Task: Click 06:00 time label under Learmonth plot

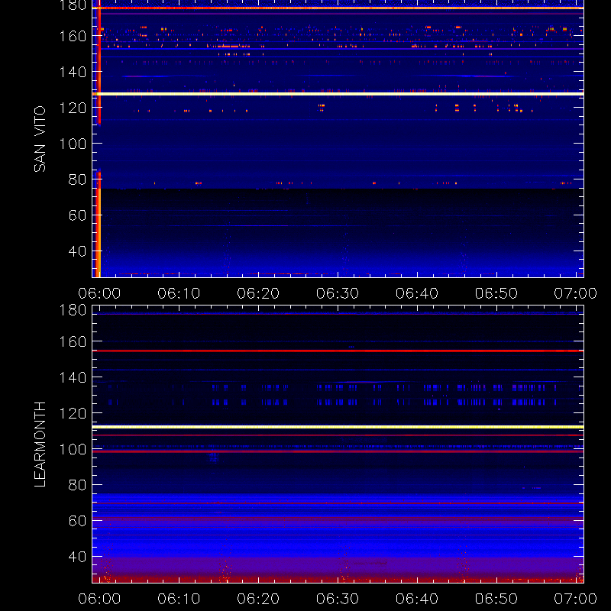Action: 99,599
